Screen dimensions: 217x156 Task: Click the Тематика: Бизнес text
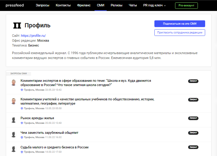pos(26,45)
